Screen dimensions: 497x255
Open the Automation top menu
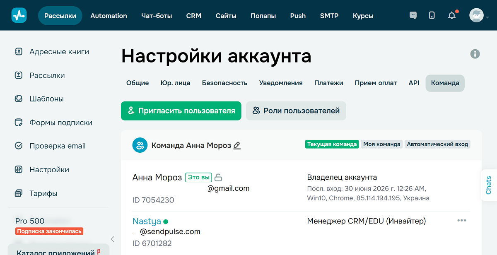tap(109, 16)
